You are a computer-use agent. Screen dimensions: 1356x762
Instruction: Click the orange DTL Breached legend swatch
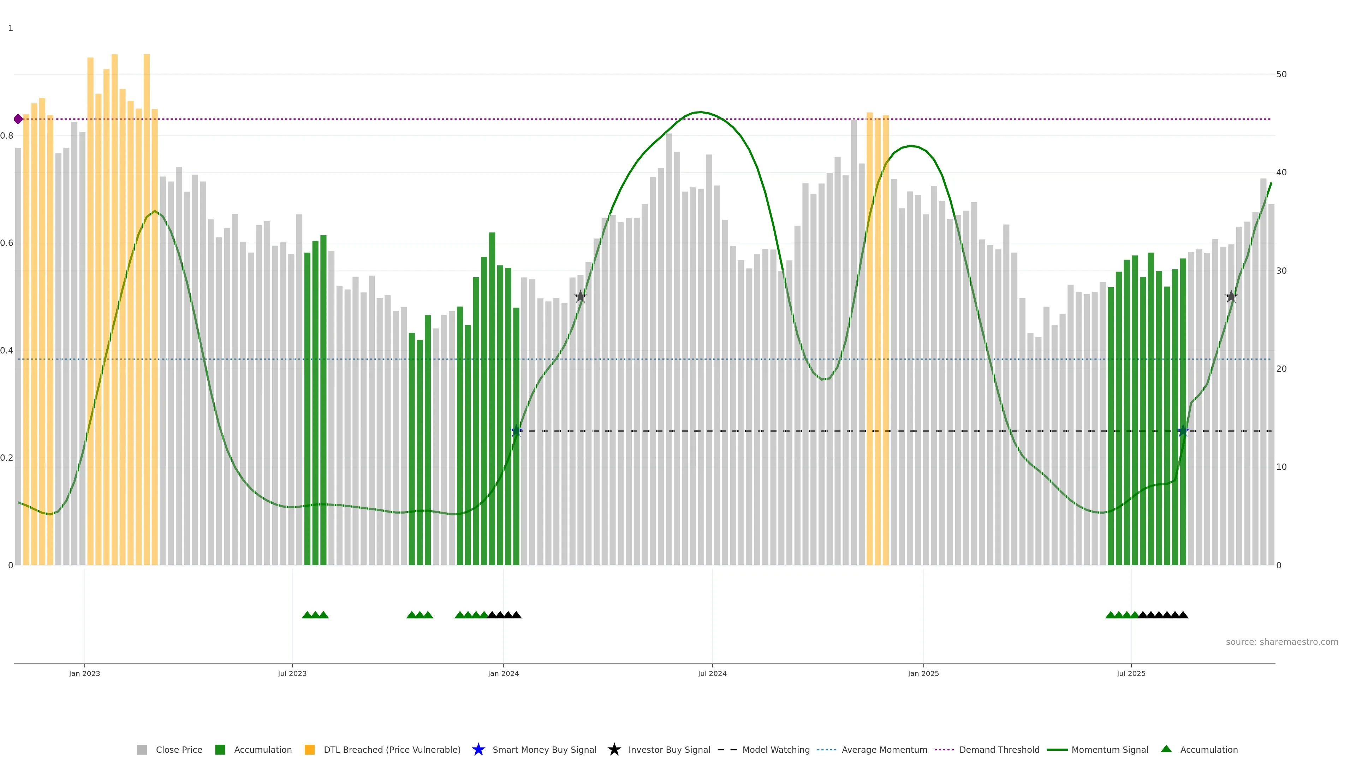coord(310,750)
